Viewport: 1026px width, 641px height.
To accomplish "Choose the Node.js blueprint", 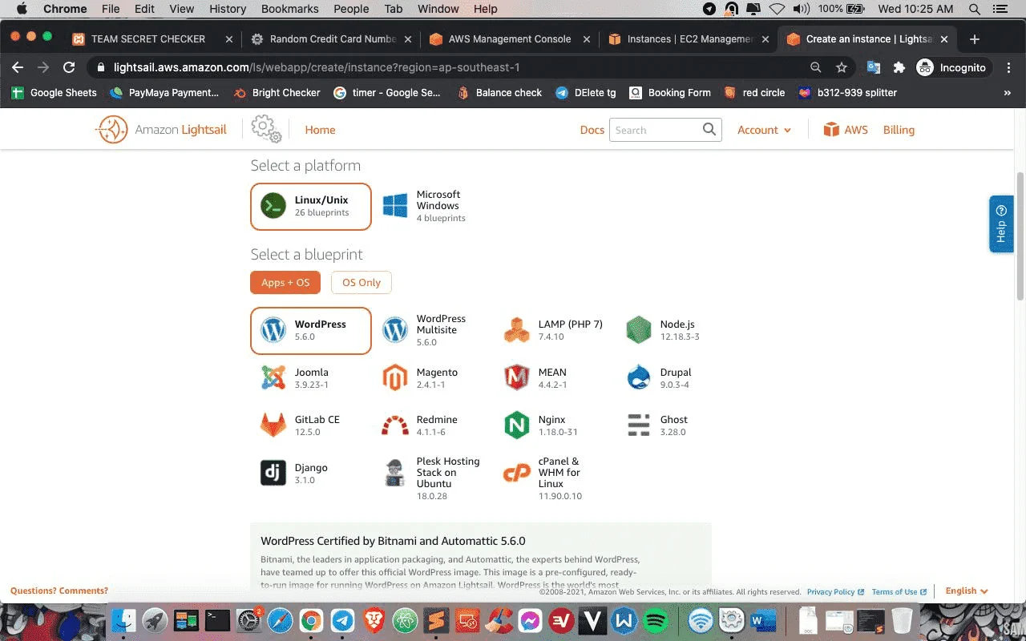I will point(664,330).
